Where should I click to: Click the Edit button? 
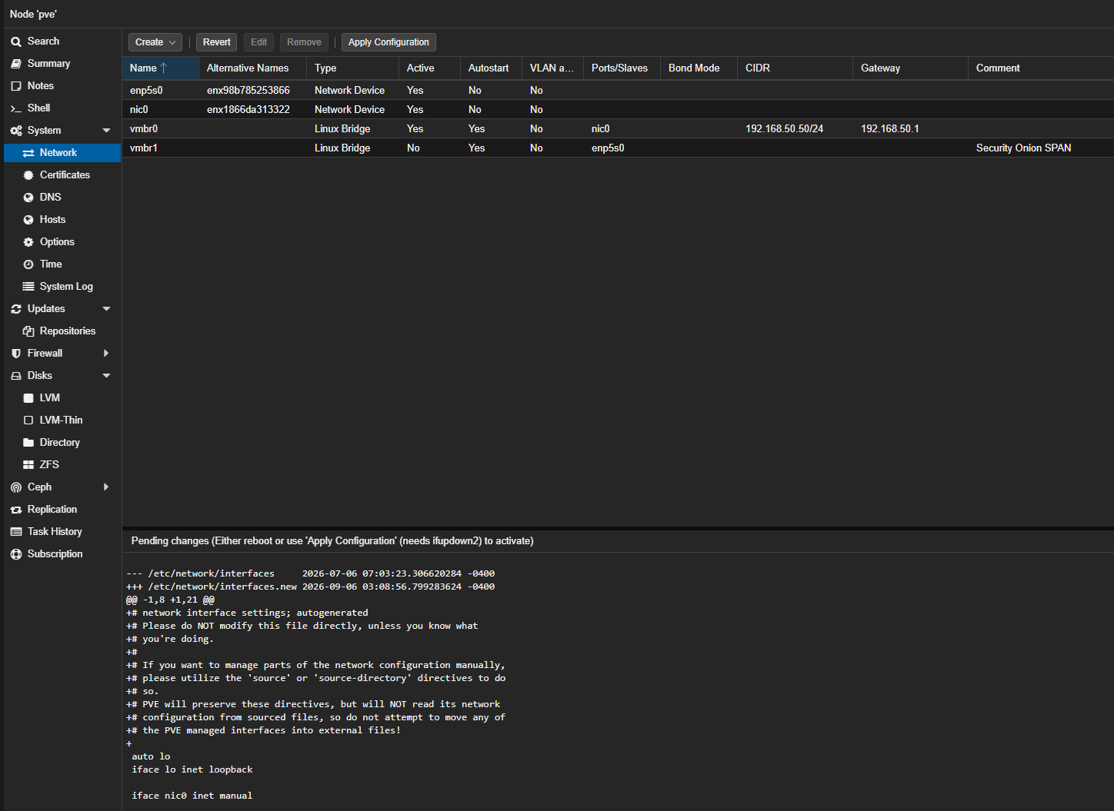(x=258, y=42)
